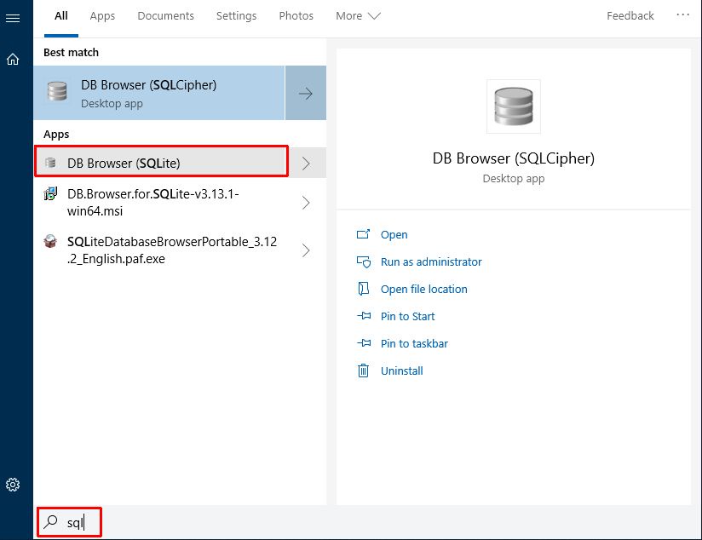Expand DB Browser (SQLite) chevron
Image resolution: width=702 pixels, height=540 pixels.
(x=306, y=163)
